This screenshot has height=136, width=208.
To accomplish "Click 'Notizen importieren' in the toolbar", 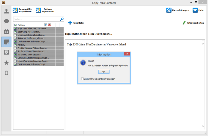I will click(x=45, y=10).
